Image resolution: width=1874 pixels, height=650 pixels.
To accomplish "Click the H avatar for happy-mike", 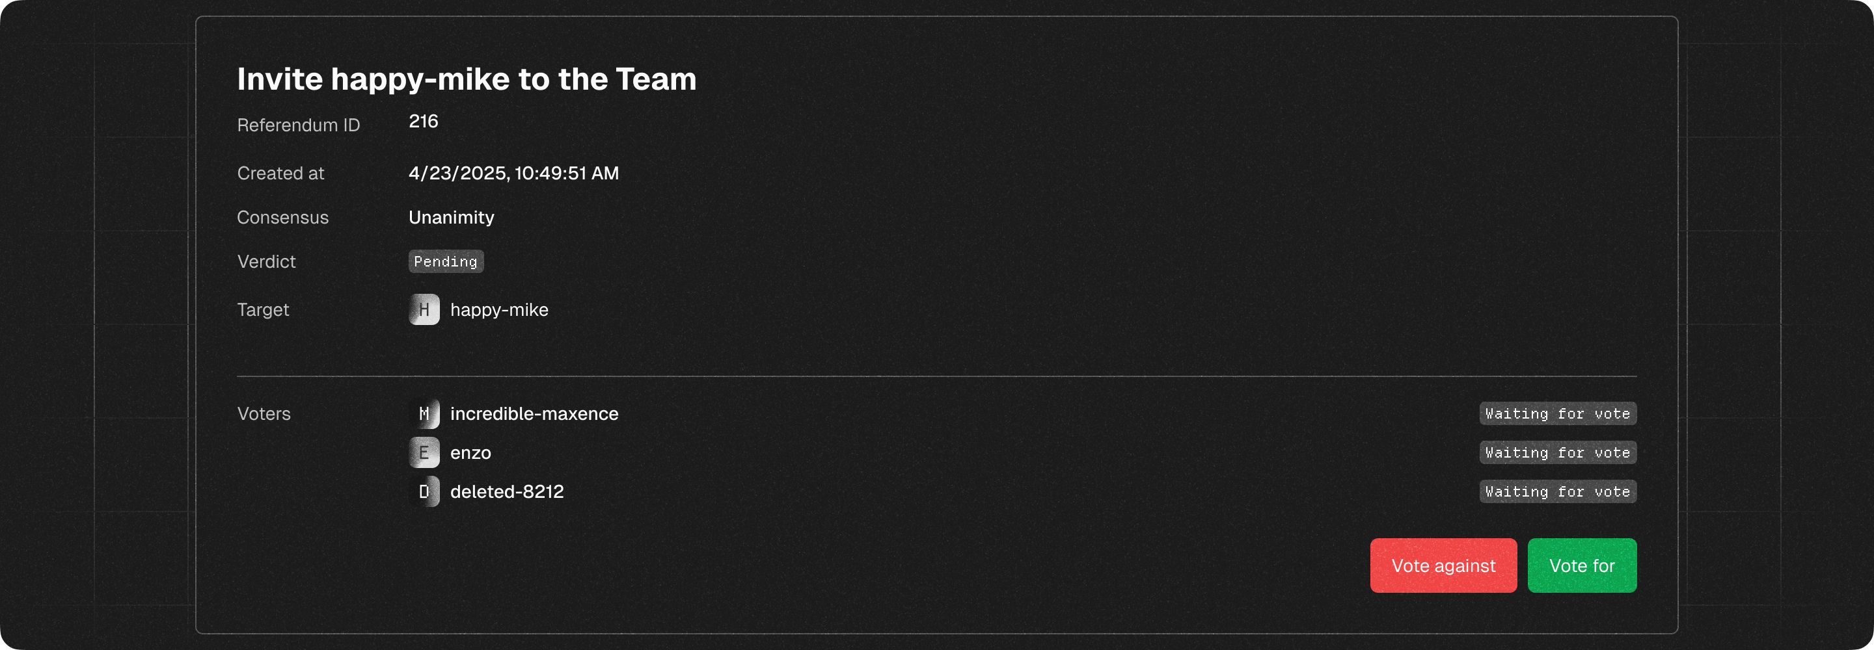I will point(424,310).
